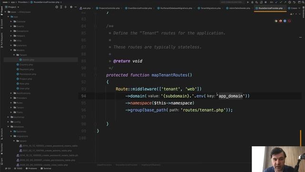
Task: Select Country.php in project tree
Action: point(25,64)
